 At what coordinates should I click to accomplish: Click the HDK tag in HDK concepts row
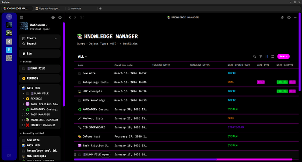[292, 91]
